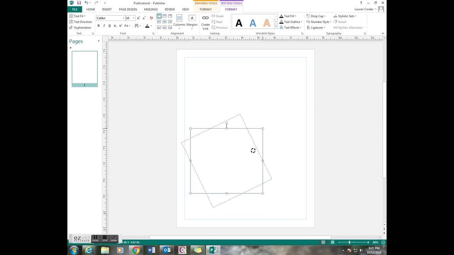Select the Align Top Left alignment option
Image resolution: width=454 pixels, height=255 pixels.
coord(159,16)
